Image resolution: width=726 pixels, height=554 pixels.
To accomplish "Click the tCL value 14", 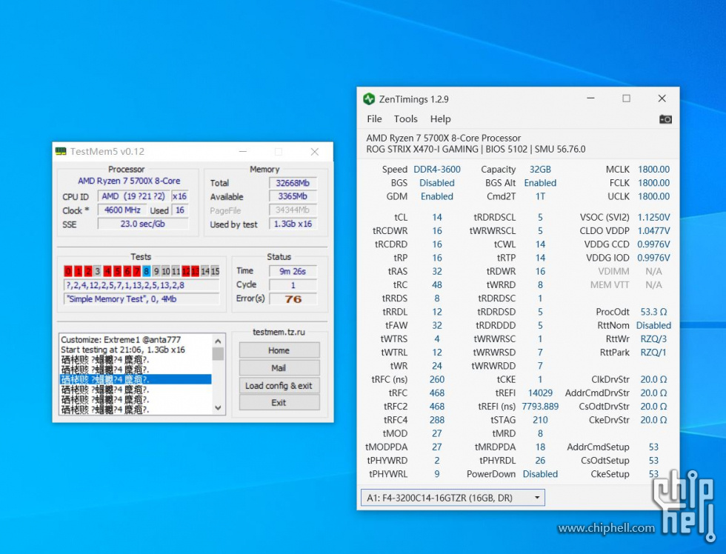I will [437, 217].
